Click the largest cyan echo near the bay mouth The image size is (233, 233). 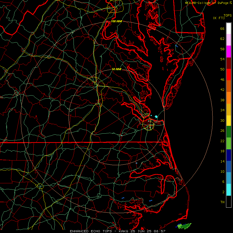point(156,117)
